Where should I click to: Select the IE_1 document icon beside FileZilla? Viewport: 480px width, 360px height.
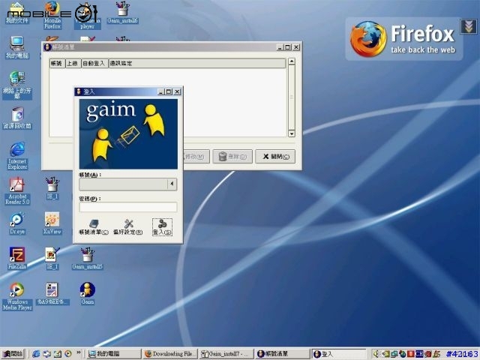52,258
